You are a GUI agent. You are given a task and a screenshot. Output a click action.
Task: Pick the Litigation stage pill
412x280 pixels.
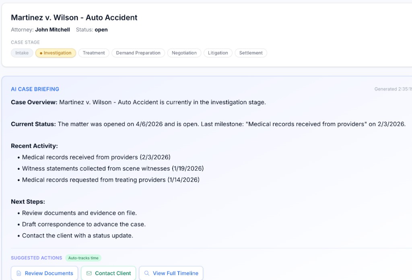[218, 53]
